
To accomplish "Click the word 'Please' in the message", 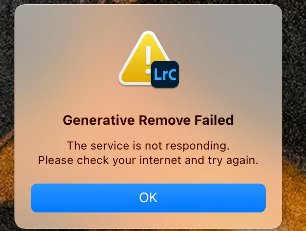I will (x=56, y=160).
